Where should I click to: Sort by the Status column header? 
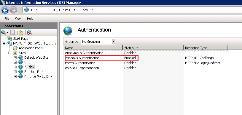tap(153, 48)
